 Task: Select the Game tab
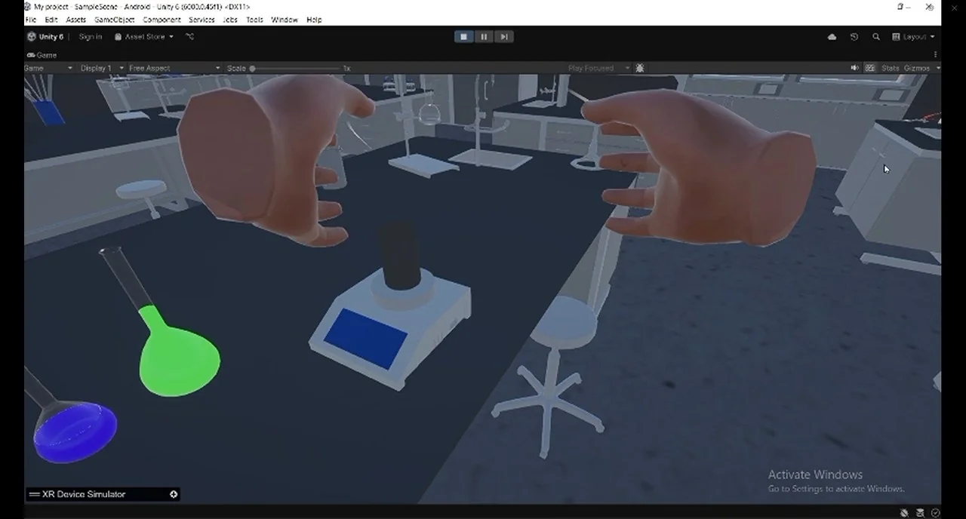click(42, 55)
